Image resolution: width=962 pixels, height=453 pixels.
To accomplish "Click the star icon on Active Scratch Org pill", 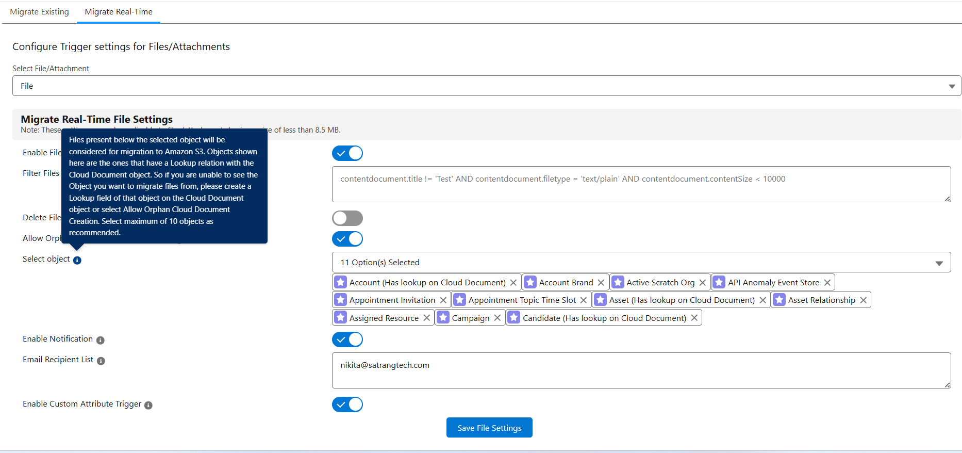I will pyautogui.click(x=618, y=282).
